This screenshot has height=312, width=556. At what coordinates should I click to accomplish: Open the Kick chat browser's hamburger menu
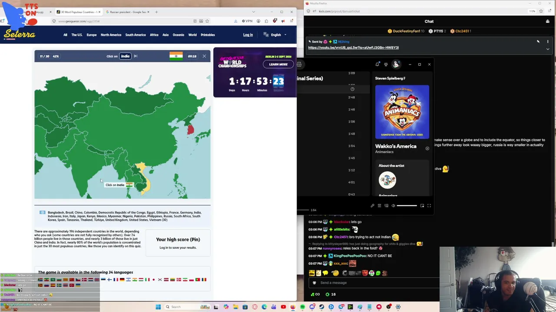point(550,11)
